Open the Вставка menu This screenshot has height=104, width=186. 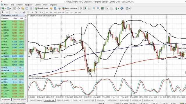[x=19, y=5]
